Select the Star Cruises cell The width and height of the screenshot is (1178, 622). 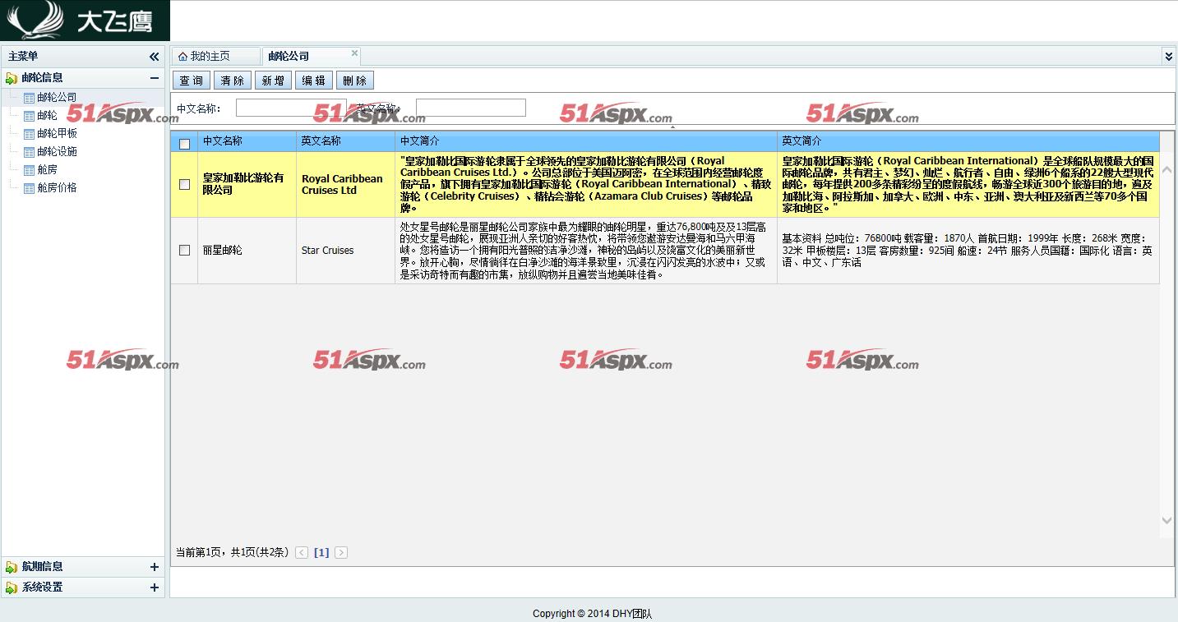click(345, 251)
